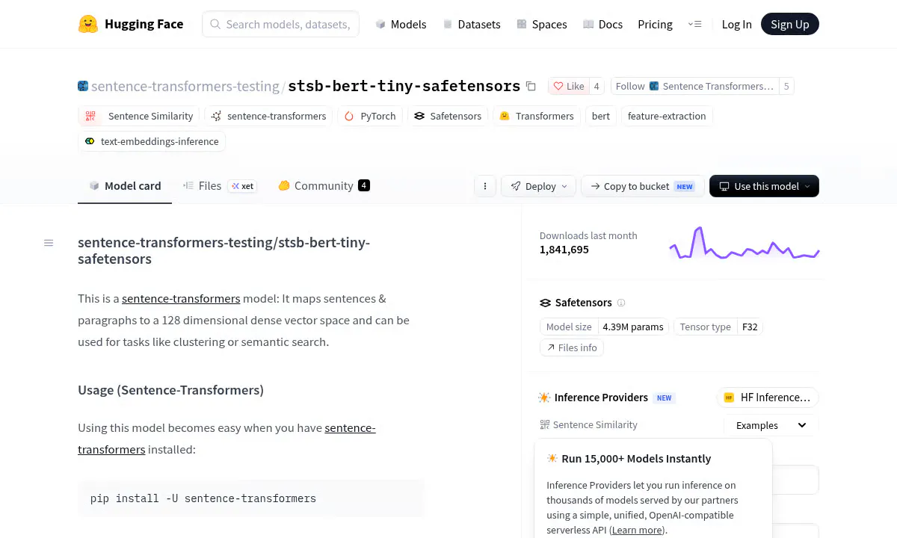
Task: Select the sentence-transformers tag
Action: [269, 116]
